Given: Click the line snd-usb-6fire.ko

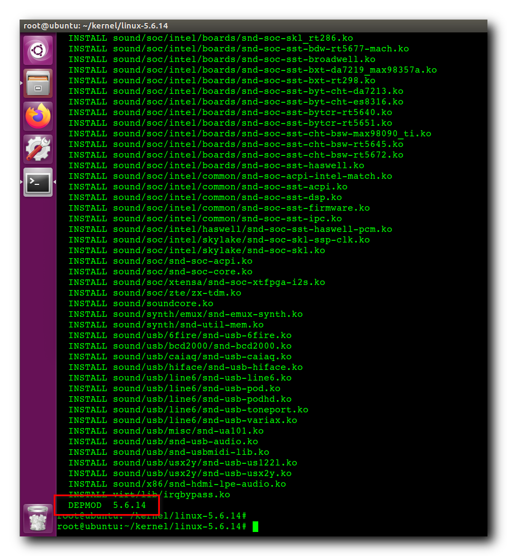Looking at the screenshot, I should tap(180, 336).
